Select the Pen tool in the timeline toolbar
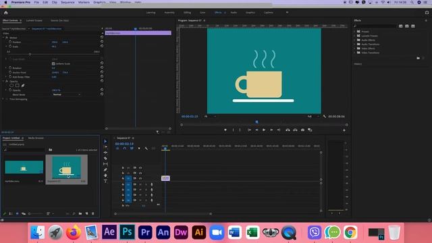432x243 pixels. [105, 169]
